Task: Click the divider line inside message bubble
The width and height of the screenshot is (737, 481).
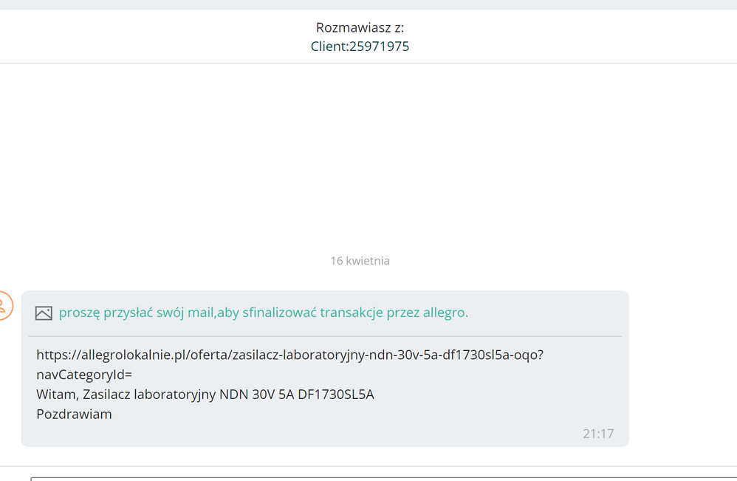Action: click(x=325, y=336)
